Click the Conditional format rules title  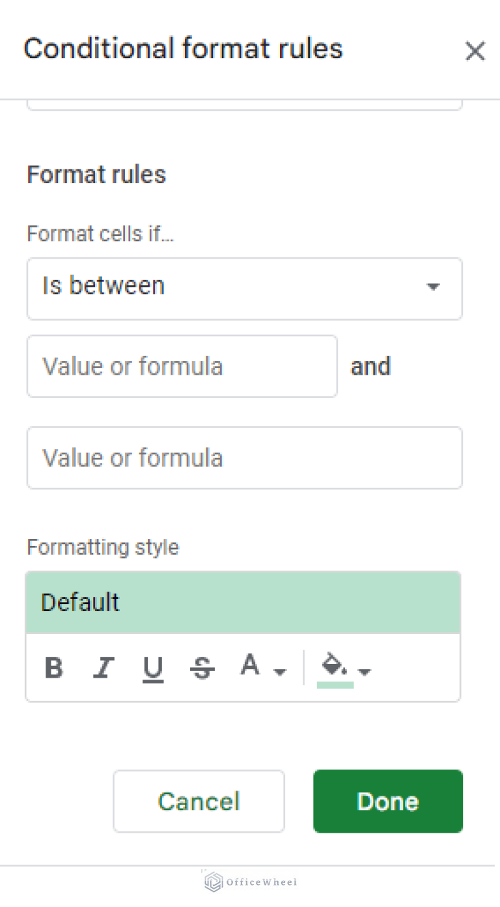click(184, 48)
